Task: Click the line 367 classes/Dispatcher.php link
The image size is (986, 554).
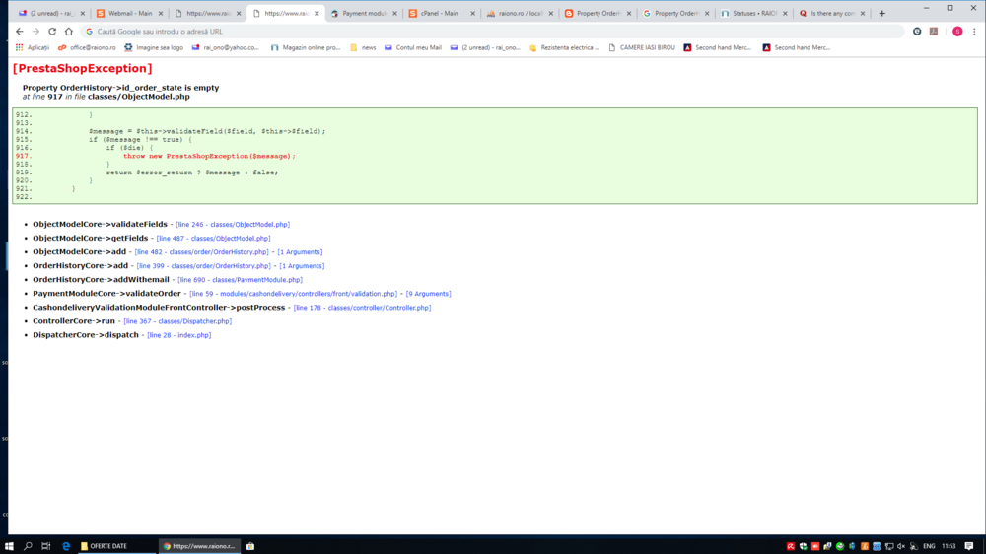Action: [177, 321]
